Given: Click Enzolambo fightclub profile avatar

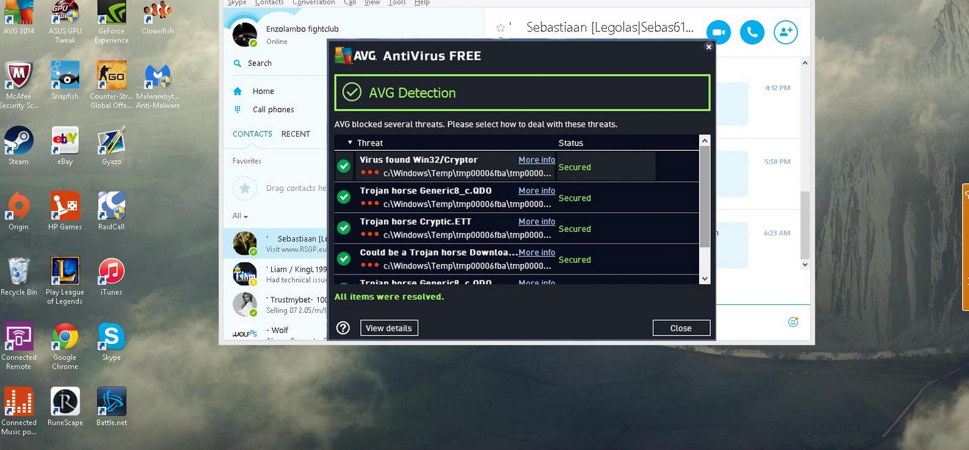Looking at the screenshot, I should point(244,34).
